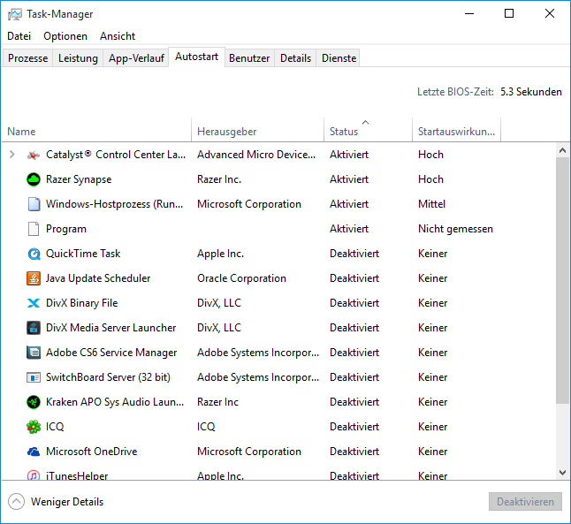
Task: Select the ICQ entry name
Action: click(x=55, y=427)
